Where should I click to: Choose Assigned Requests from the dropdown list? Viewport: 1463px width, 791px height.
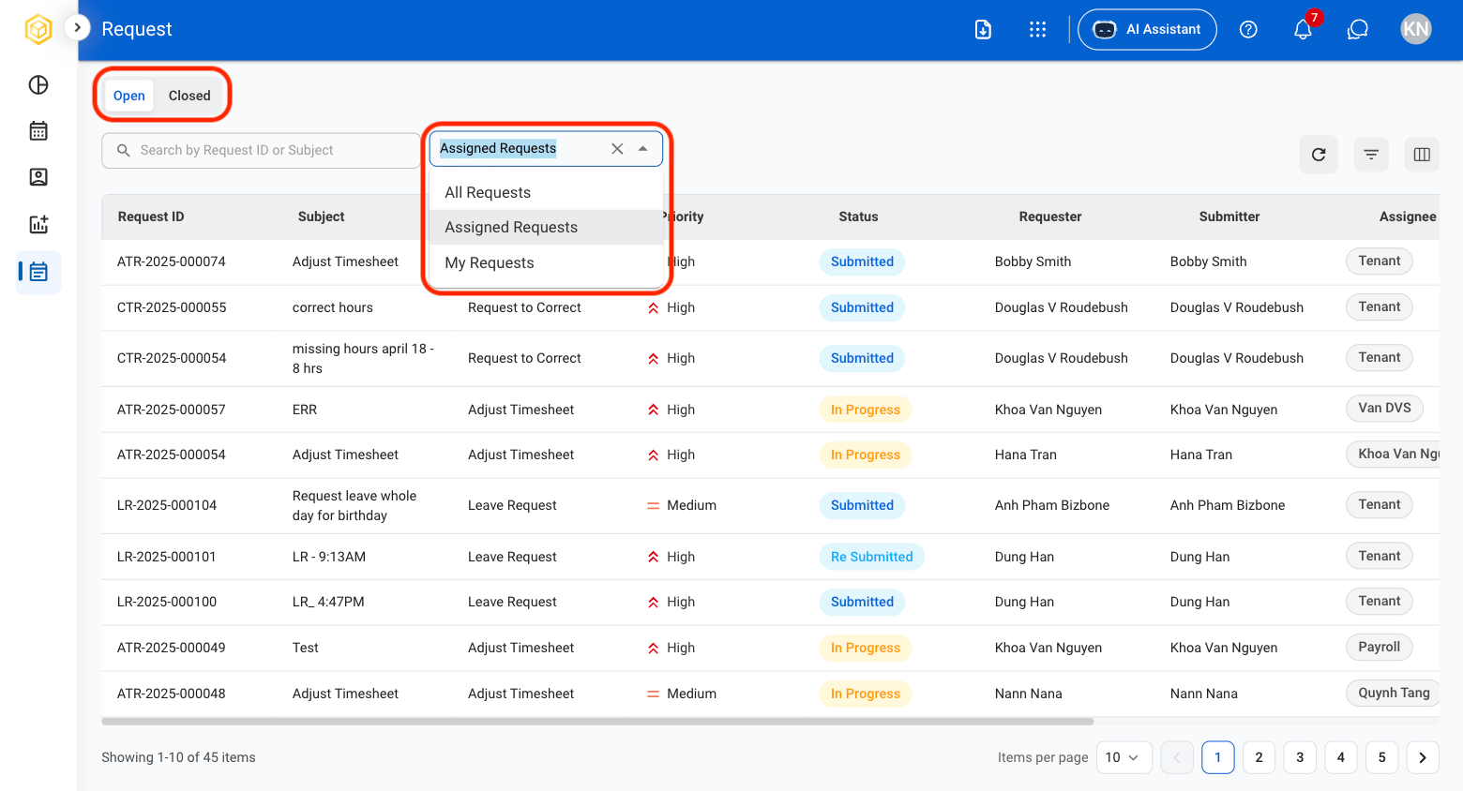[x=546, y=227]
